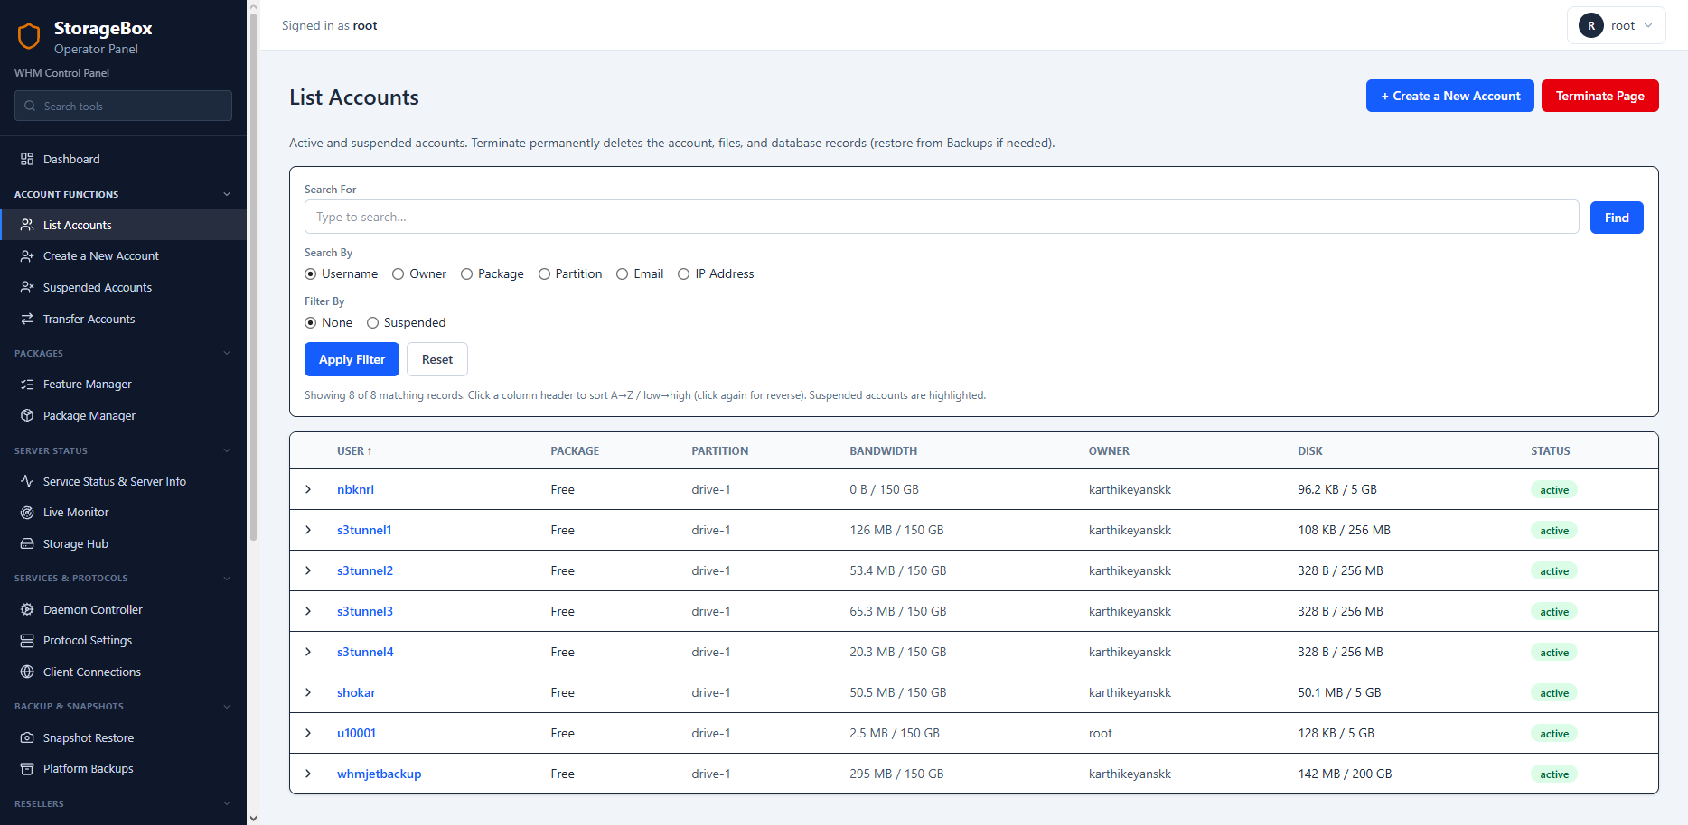Viewport: 1688px width, 825px height.
Task: Select the Partition search-by radio
Action: click(544, 273)
